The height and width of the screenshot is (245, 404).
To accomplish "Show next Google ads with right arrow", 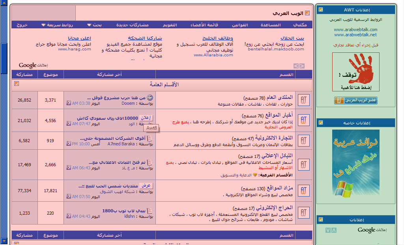I will (x=302, y=66).
